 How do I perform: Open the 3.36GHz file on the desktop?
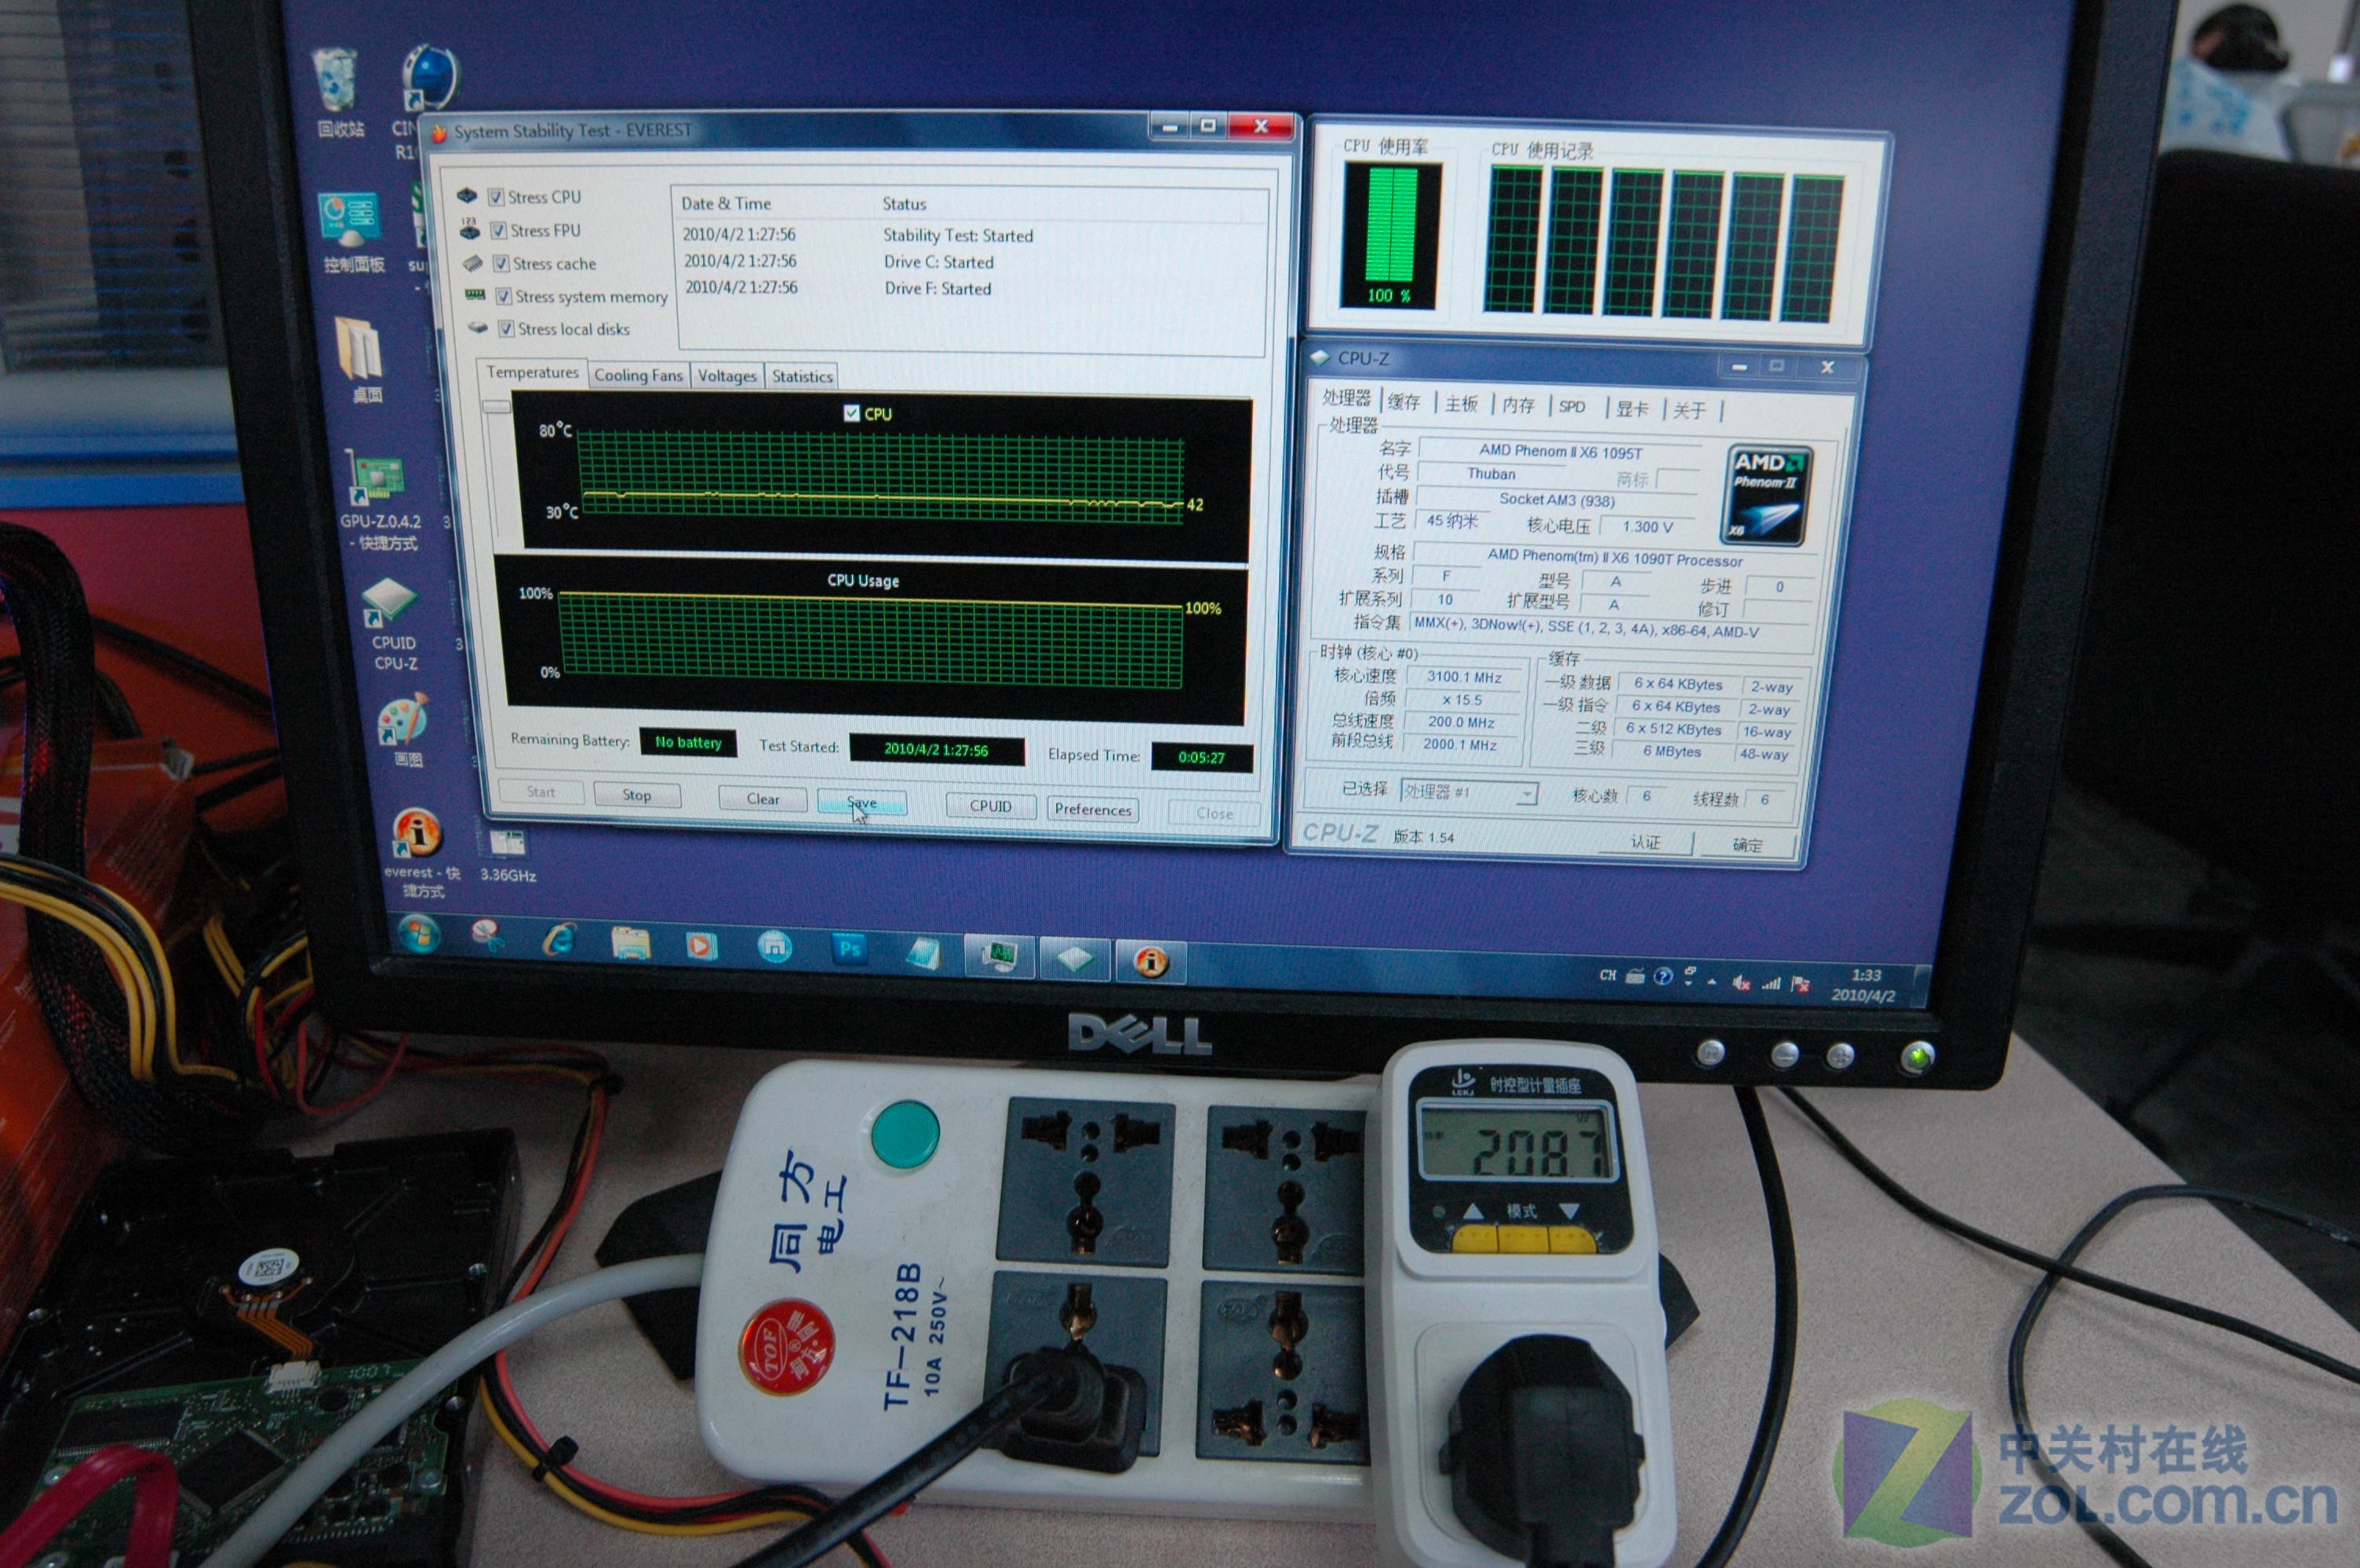[507, 856]
